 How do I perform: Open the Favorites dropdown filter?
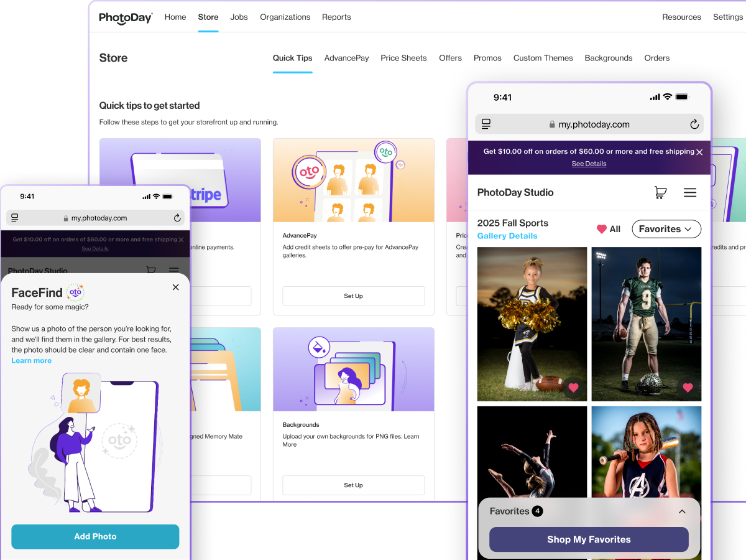pos(666,229)
